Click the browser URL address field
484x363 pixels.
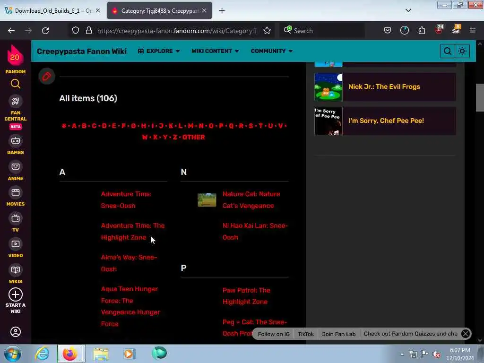click(x=177, y=31)
